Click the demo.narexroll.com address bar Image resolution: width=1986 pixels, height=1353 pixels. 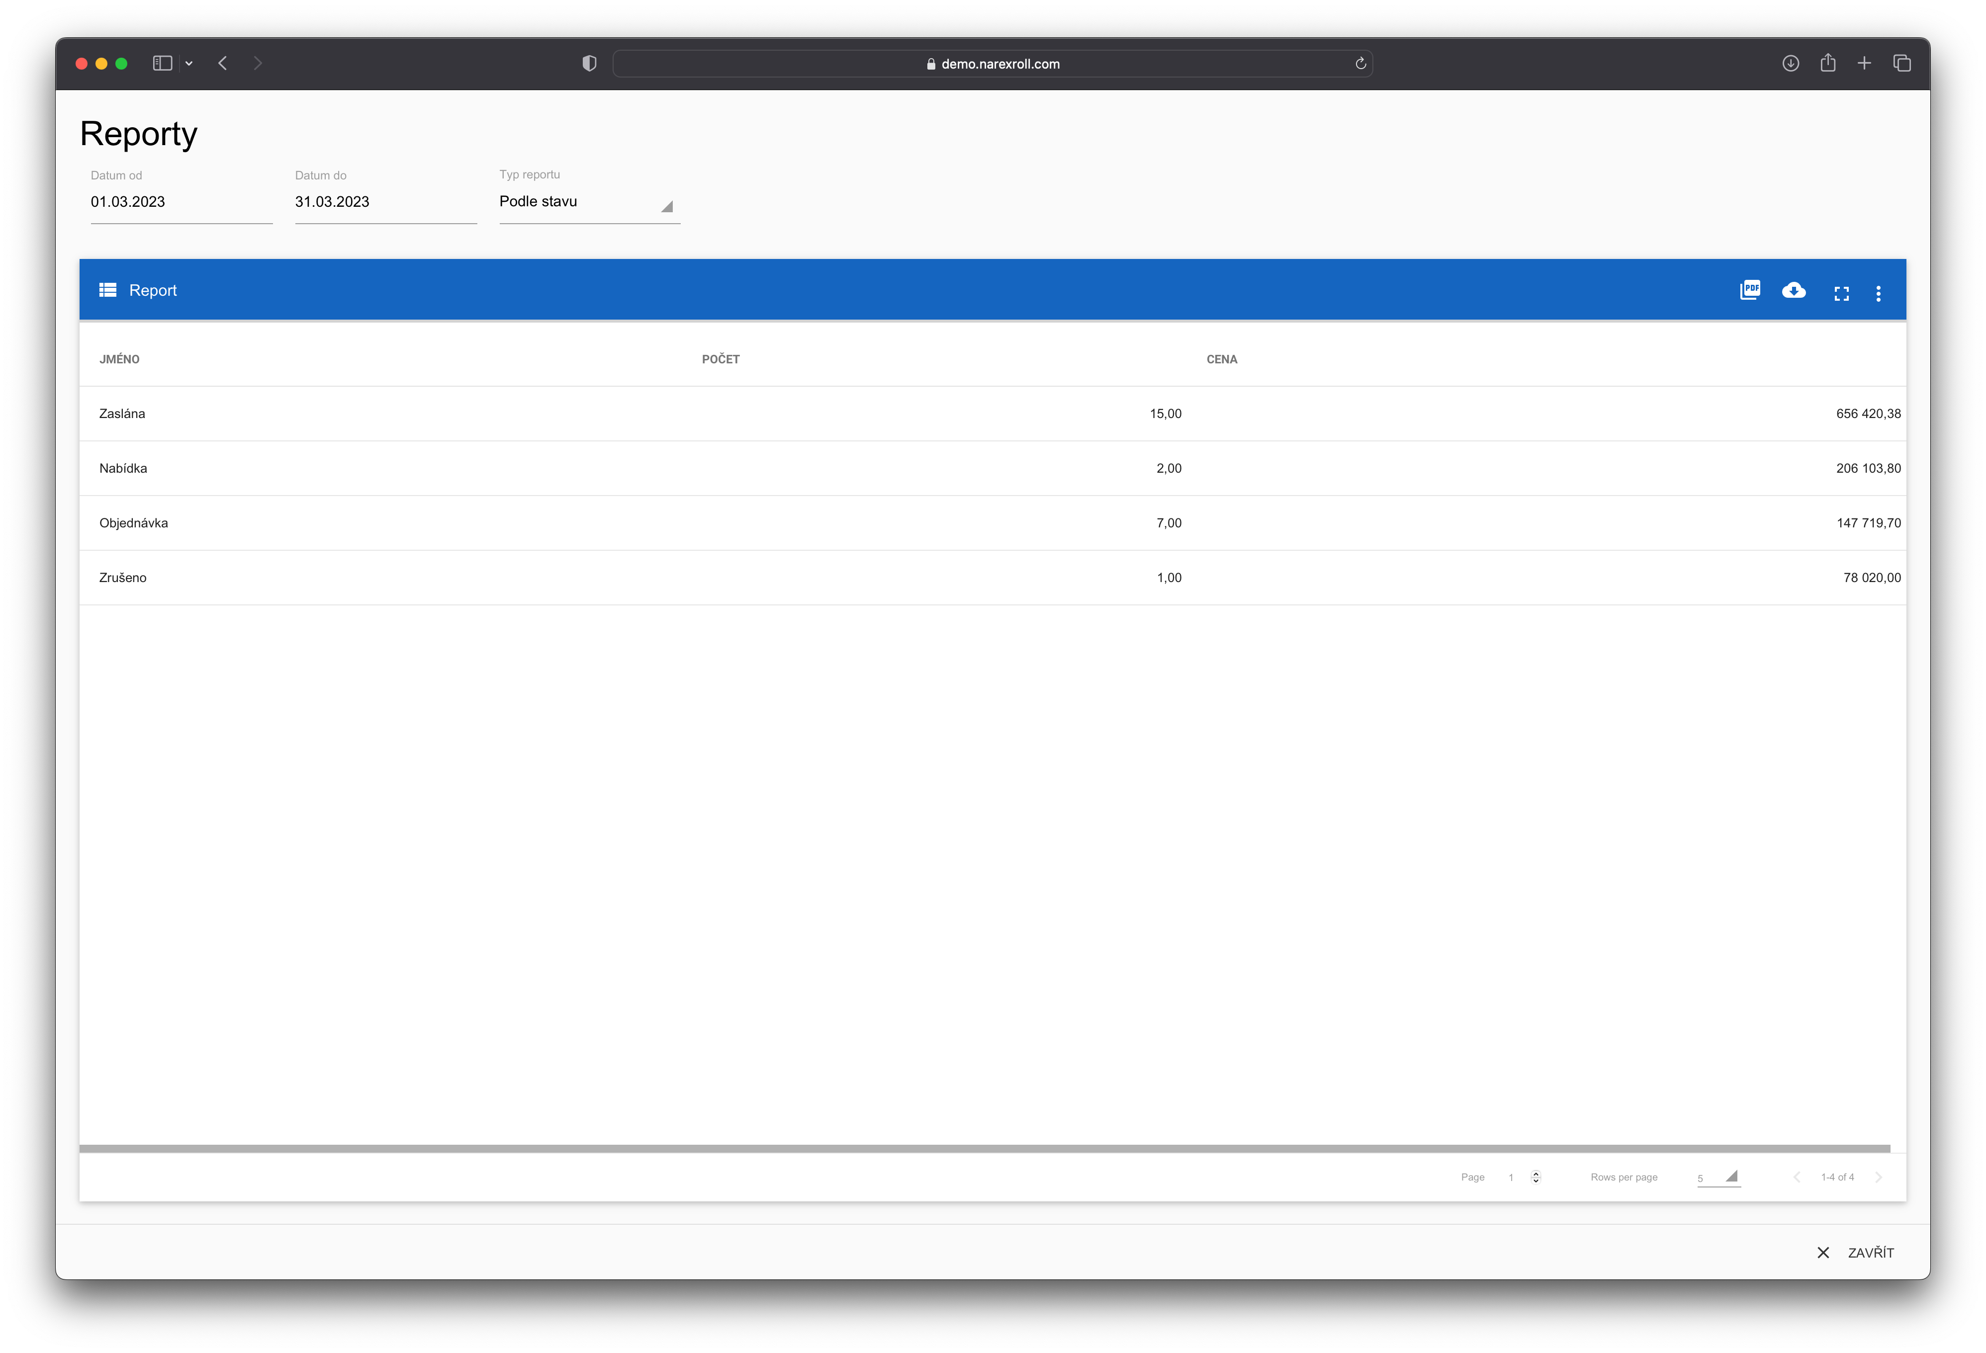pos(992,64)
